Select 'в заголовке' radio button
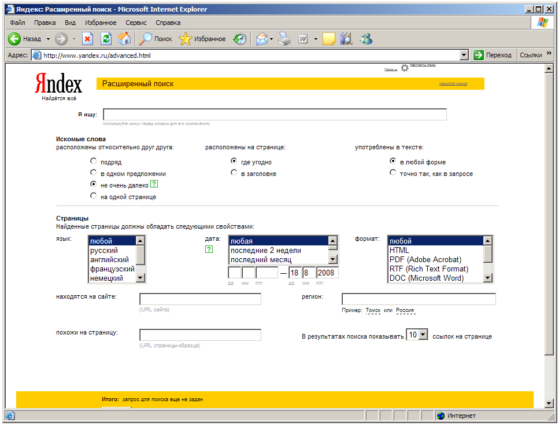 [234, 172]
